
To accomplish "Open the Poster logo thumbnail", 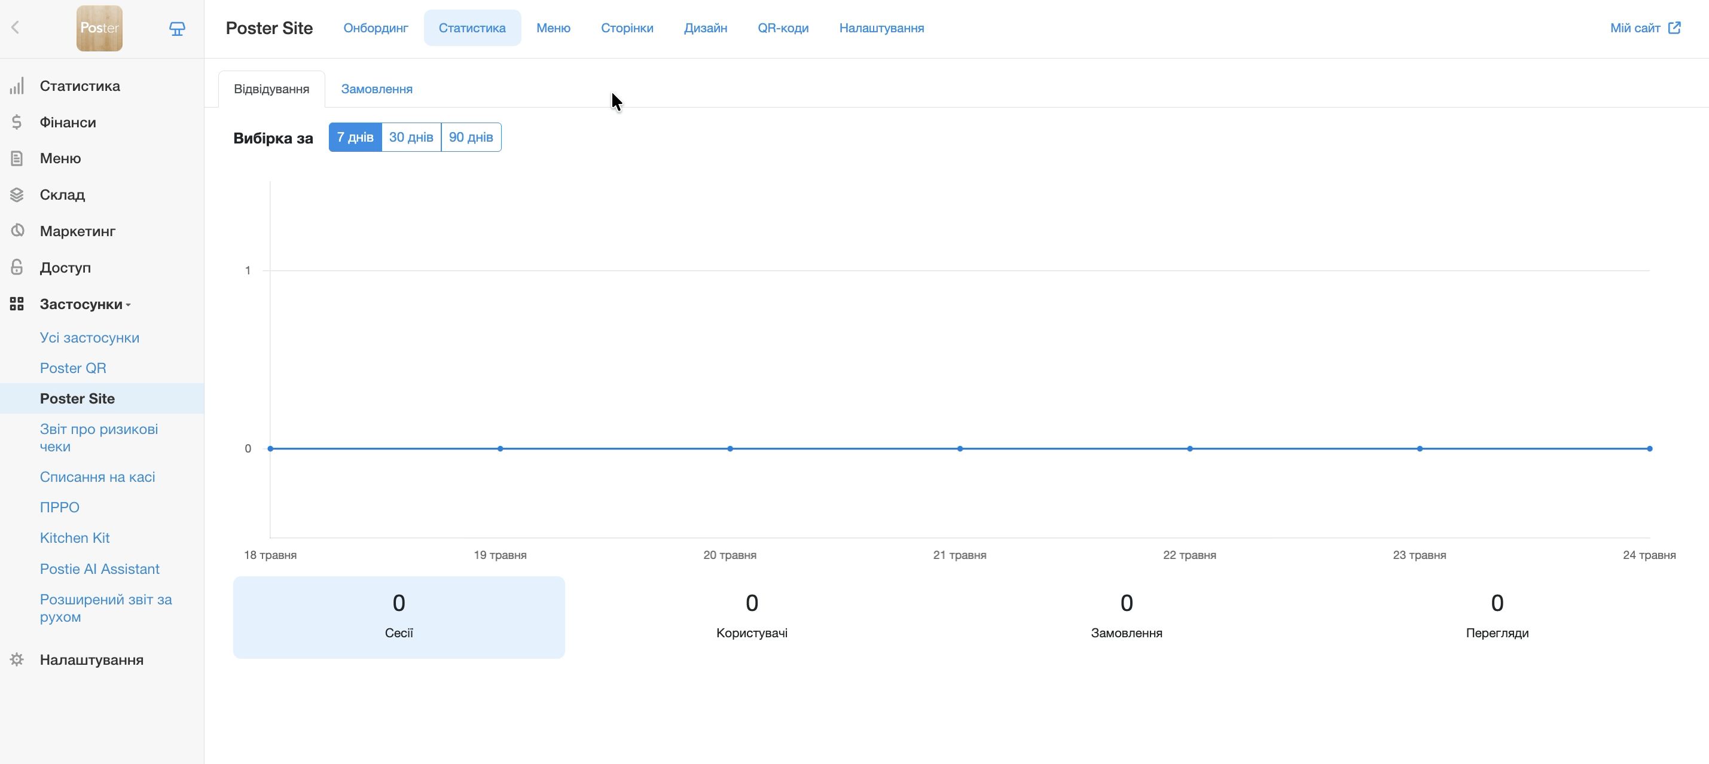I will (x=99, y=28).
